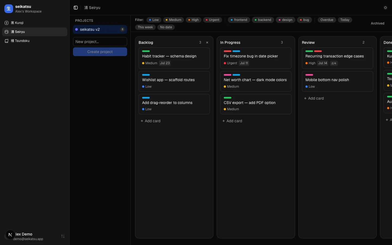Click the plus icon under In Progress column
This screenshot has height=245, width=392.
[x=223, y=121]
